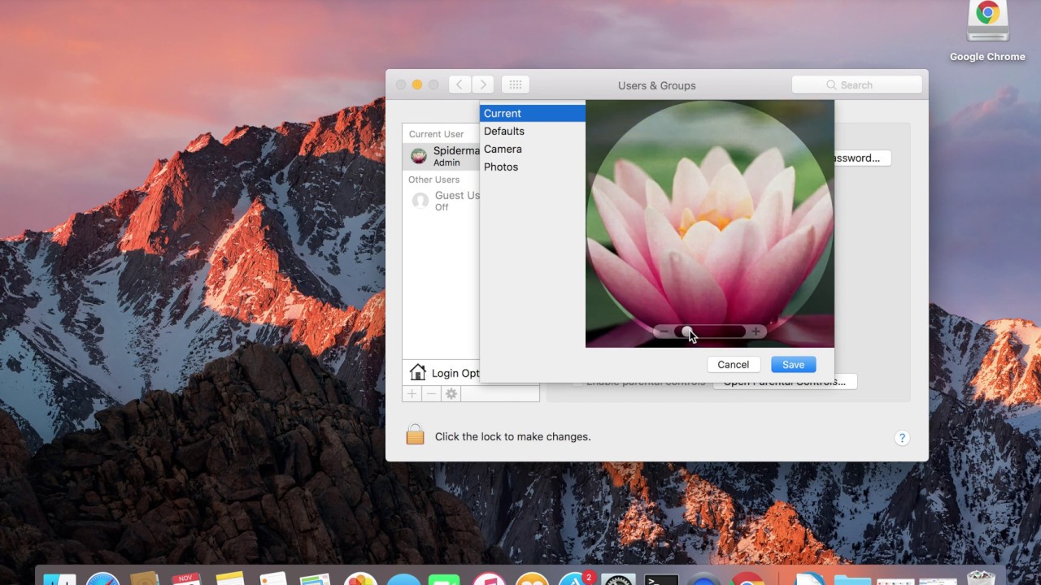Screen dimensions: 1041x585
Task: Open iTunes from the Dock
Action: (489, 578)
